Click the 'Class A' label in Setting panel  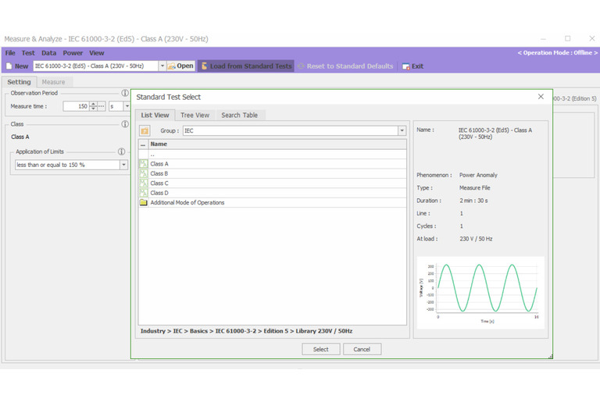[20, 137]
